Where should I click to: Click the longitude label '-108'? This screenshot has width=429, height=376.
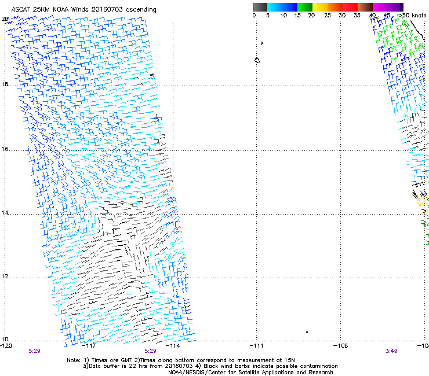(341, 345)
